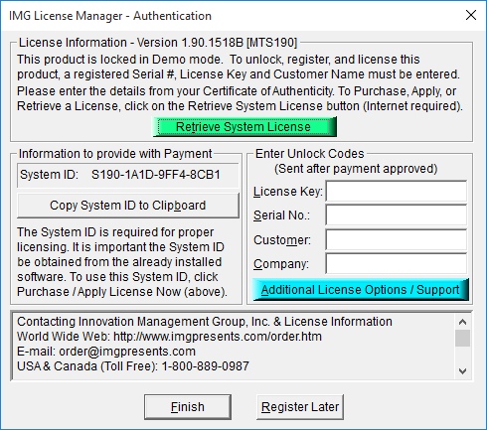This screenshot has width=487, height=430.
Task: Open Additional License Options / Support
Action: click(361, 290)
